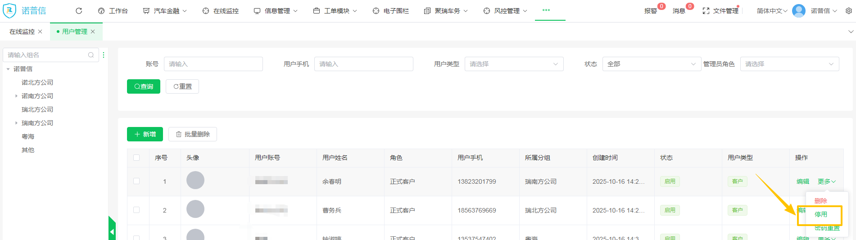Click the search icon in group name box
This screenshot has width=856, height=240.
[x=91, y=55]
